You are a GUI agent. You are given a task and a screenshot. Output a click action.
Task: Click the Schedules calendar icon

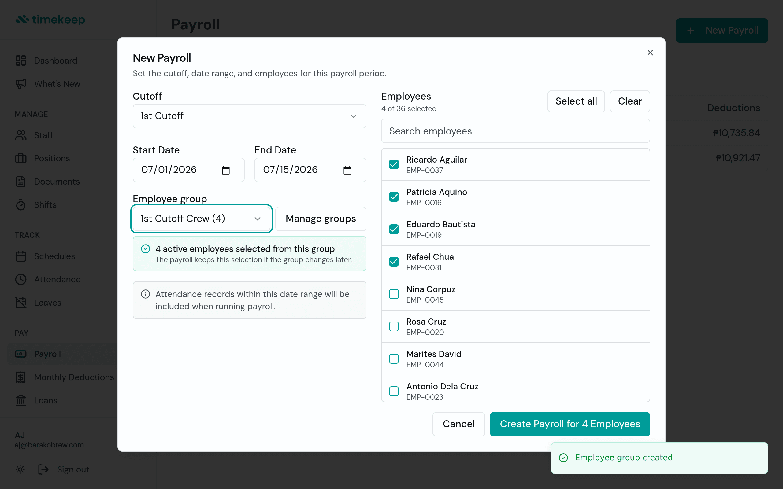coord(21,256)
